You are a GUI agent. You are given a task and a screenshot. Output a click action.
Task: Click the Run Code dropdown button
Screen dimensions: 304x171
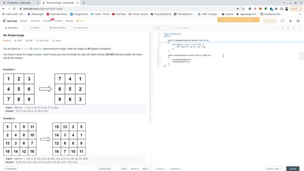[274, 169]
